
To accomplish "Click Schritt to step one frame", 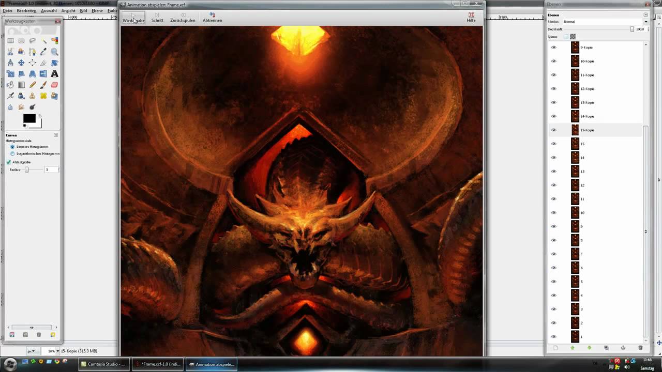I will click(157, 18).
